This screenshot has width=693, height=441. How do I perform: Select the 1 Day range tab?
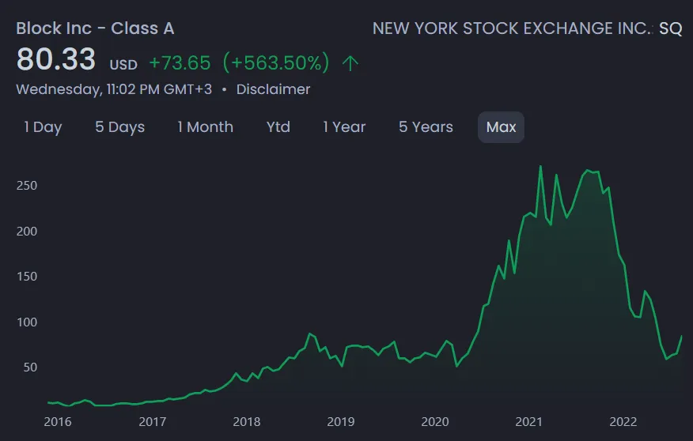pos(43,127)
